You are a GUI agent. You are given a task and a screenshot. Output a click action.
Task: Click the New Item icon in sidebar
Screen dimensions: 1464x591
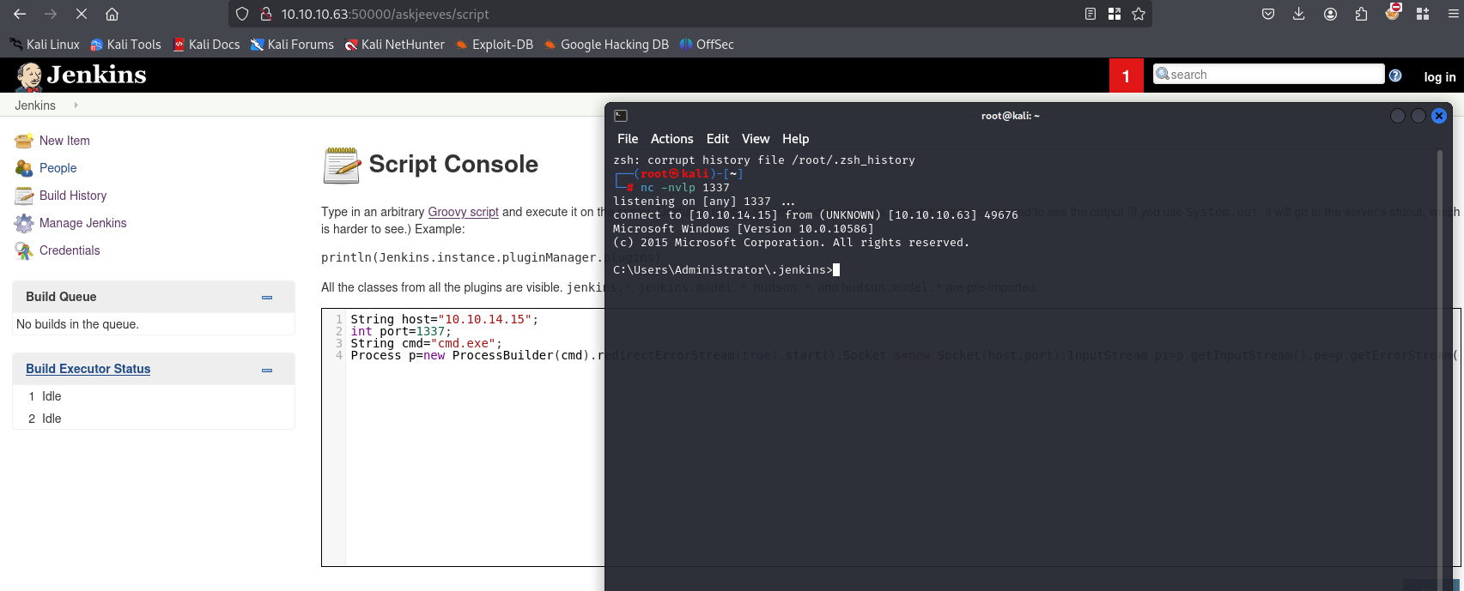tap(23, 141)
